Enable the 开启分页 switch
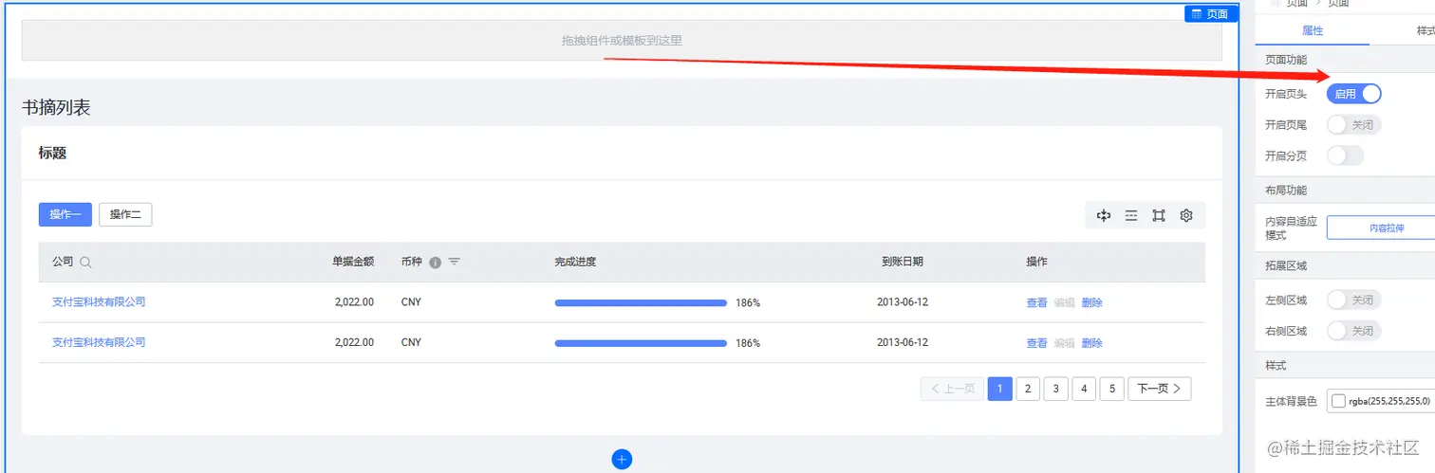The image size is (1435, 473). click(1345, 155)
